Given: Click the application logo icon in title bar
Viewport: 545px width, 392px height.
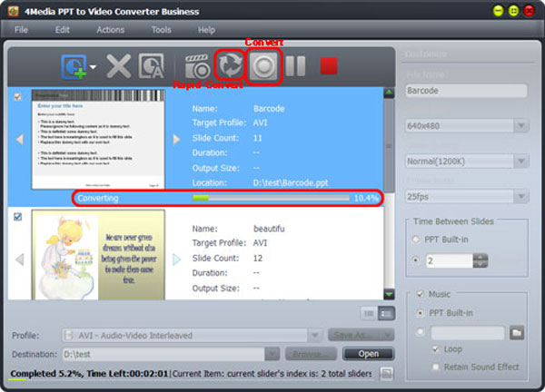Looking at the screenshot, I should [14, 11].
